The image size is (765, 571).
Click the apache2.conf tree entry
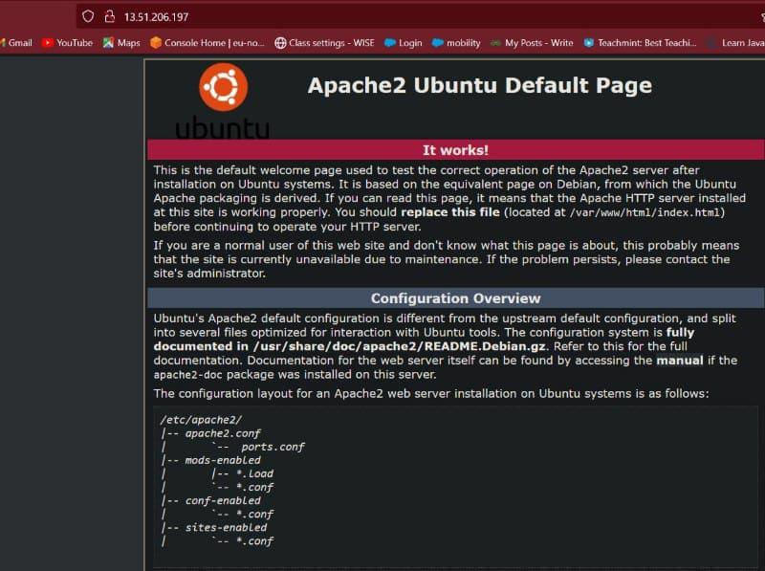tap(223, 433)
